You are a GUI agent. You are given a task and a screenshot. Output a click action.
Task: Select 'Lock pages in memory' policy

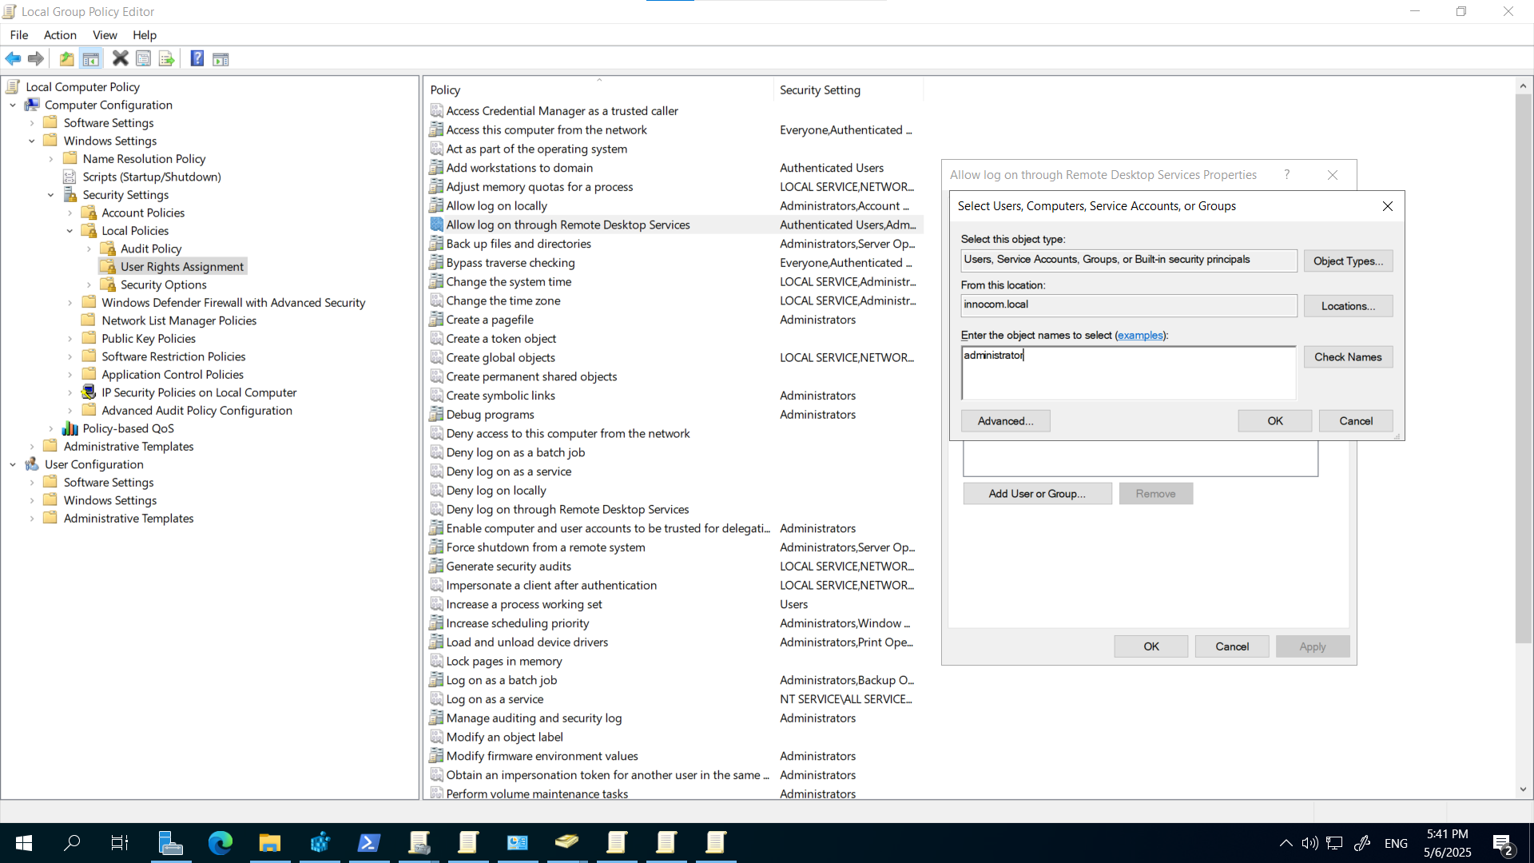tap(504, 662)
